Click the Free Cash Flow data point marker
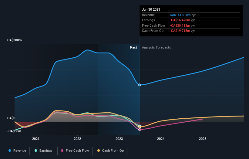This screenshot has width=249, height=159. click(140, 130)
